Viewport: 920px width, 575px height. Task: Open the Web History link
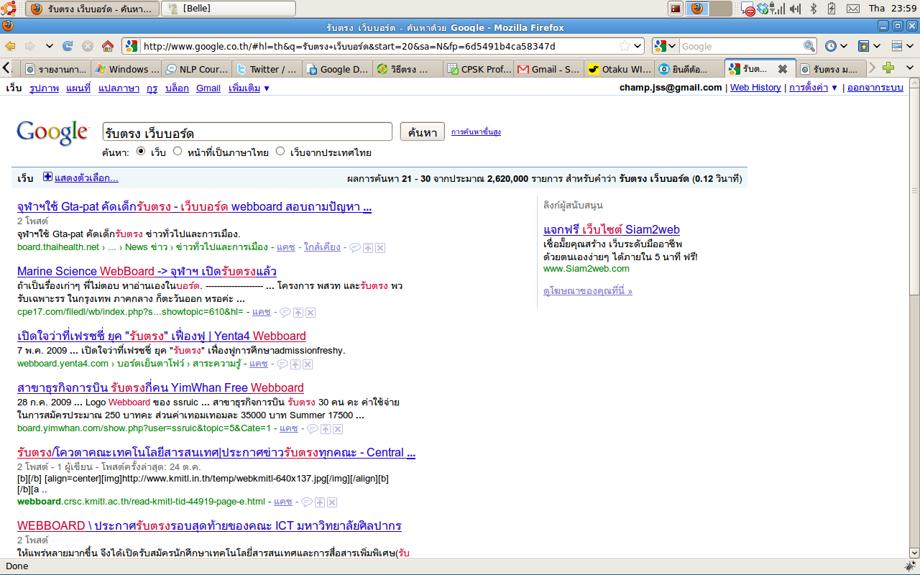[755, 88]
